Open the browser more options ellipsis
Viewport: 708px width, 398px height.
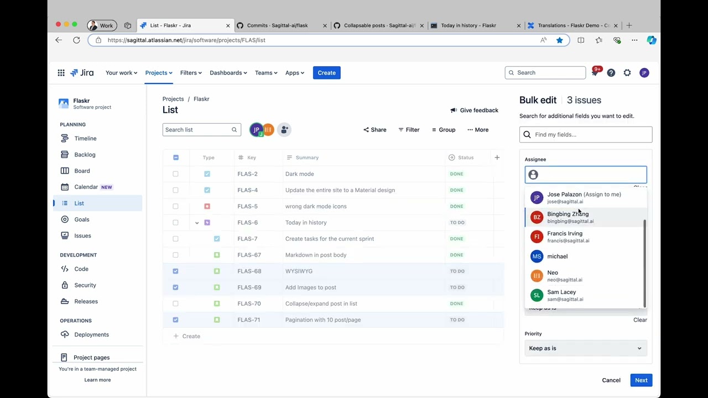pos(634,40)
